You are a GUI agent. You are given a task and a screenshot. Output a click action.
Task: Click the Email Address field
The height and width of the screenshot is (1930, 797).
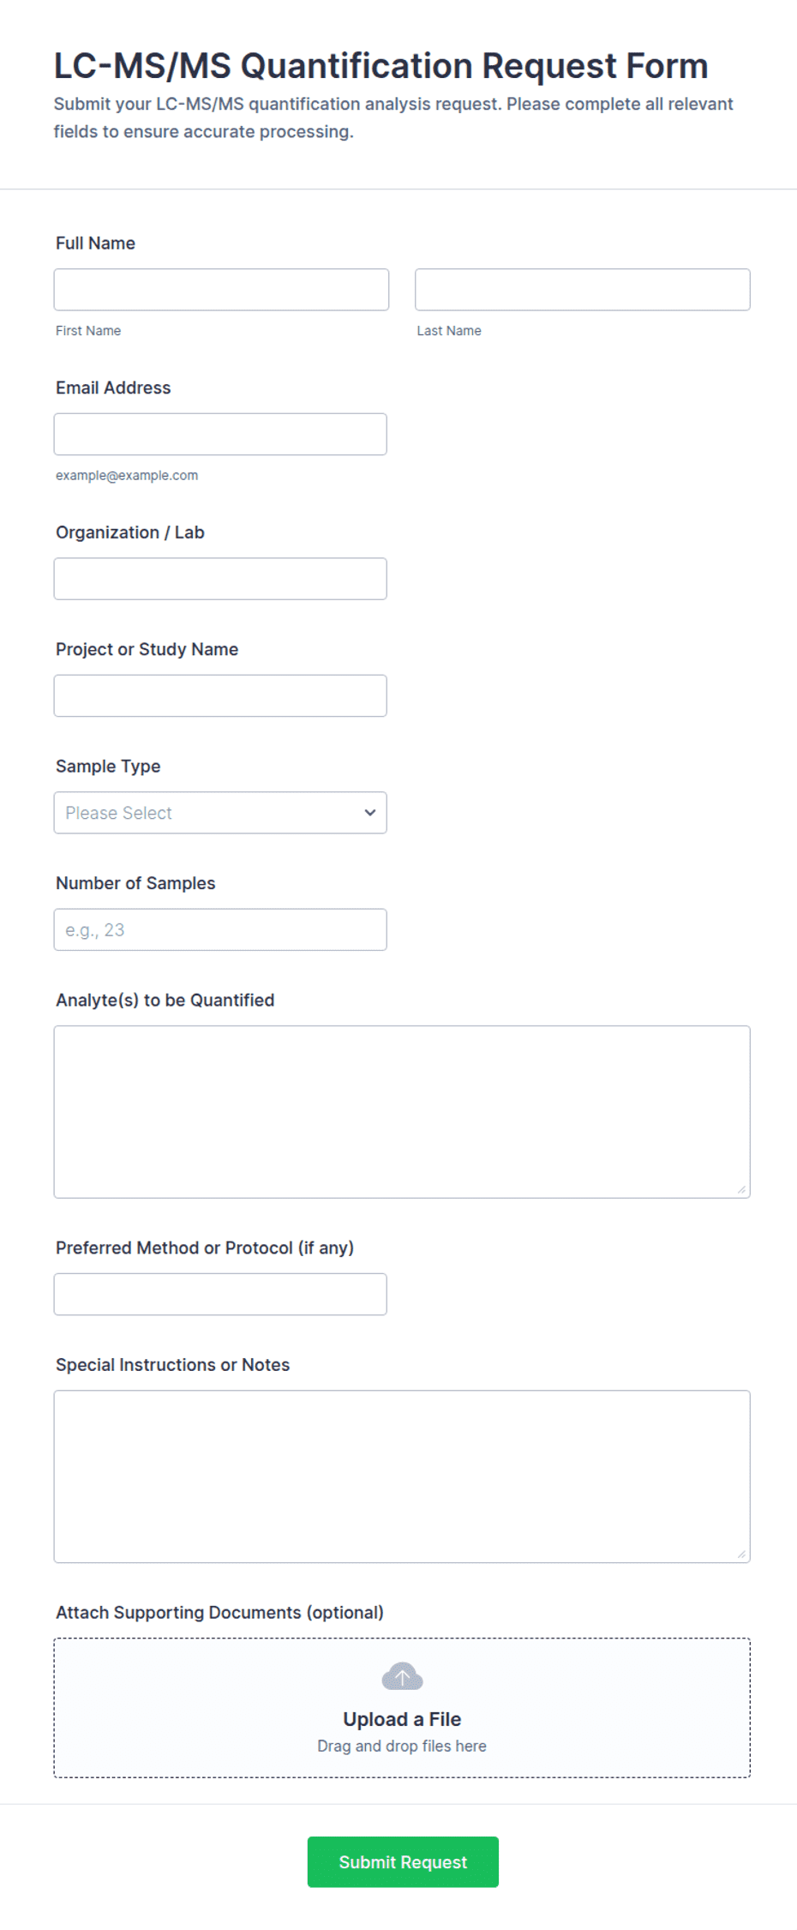[x=220, y=435]
